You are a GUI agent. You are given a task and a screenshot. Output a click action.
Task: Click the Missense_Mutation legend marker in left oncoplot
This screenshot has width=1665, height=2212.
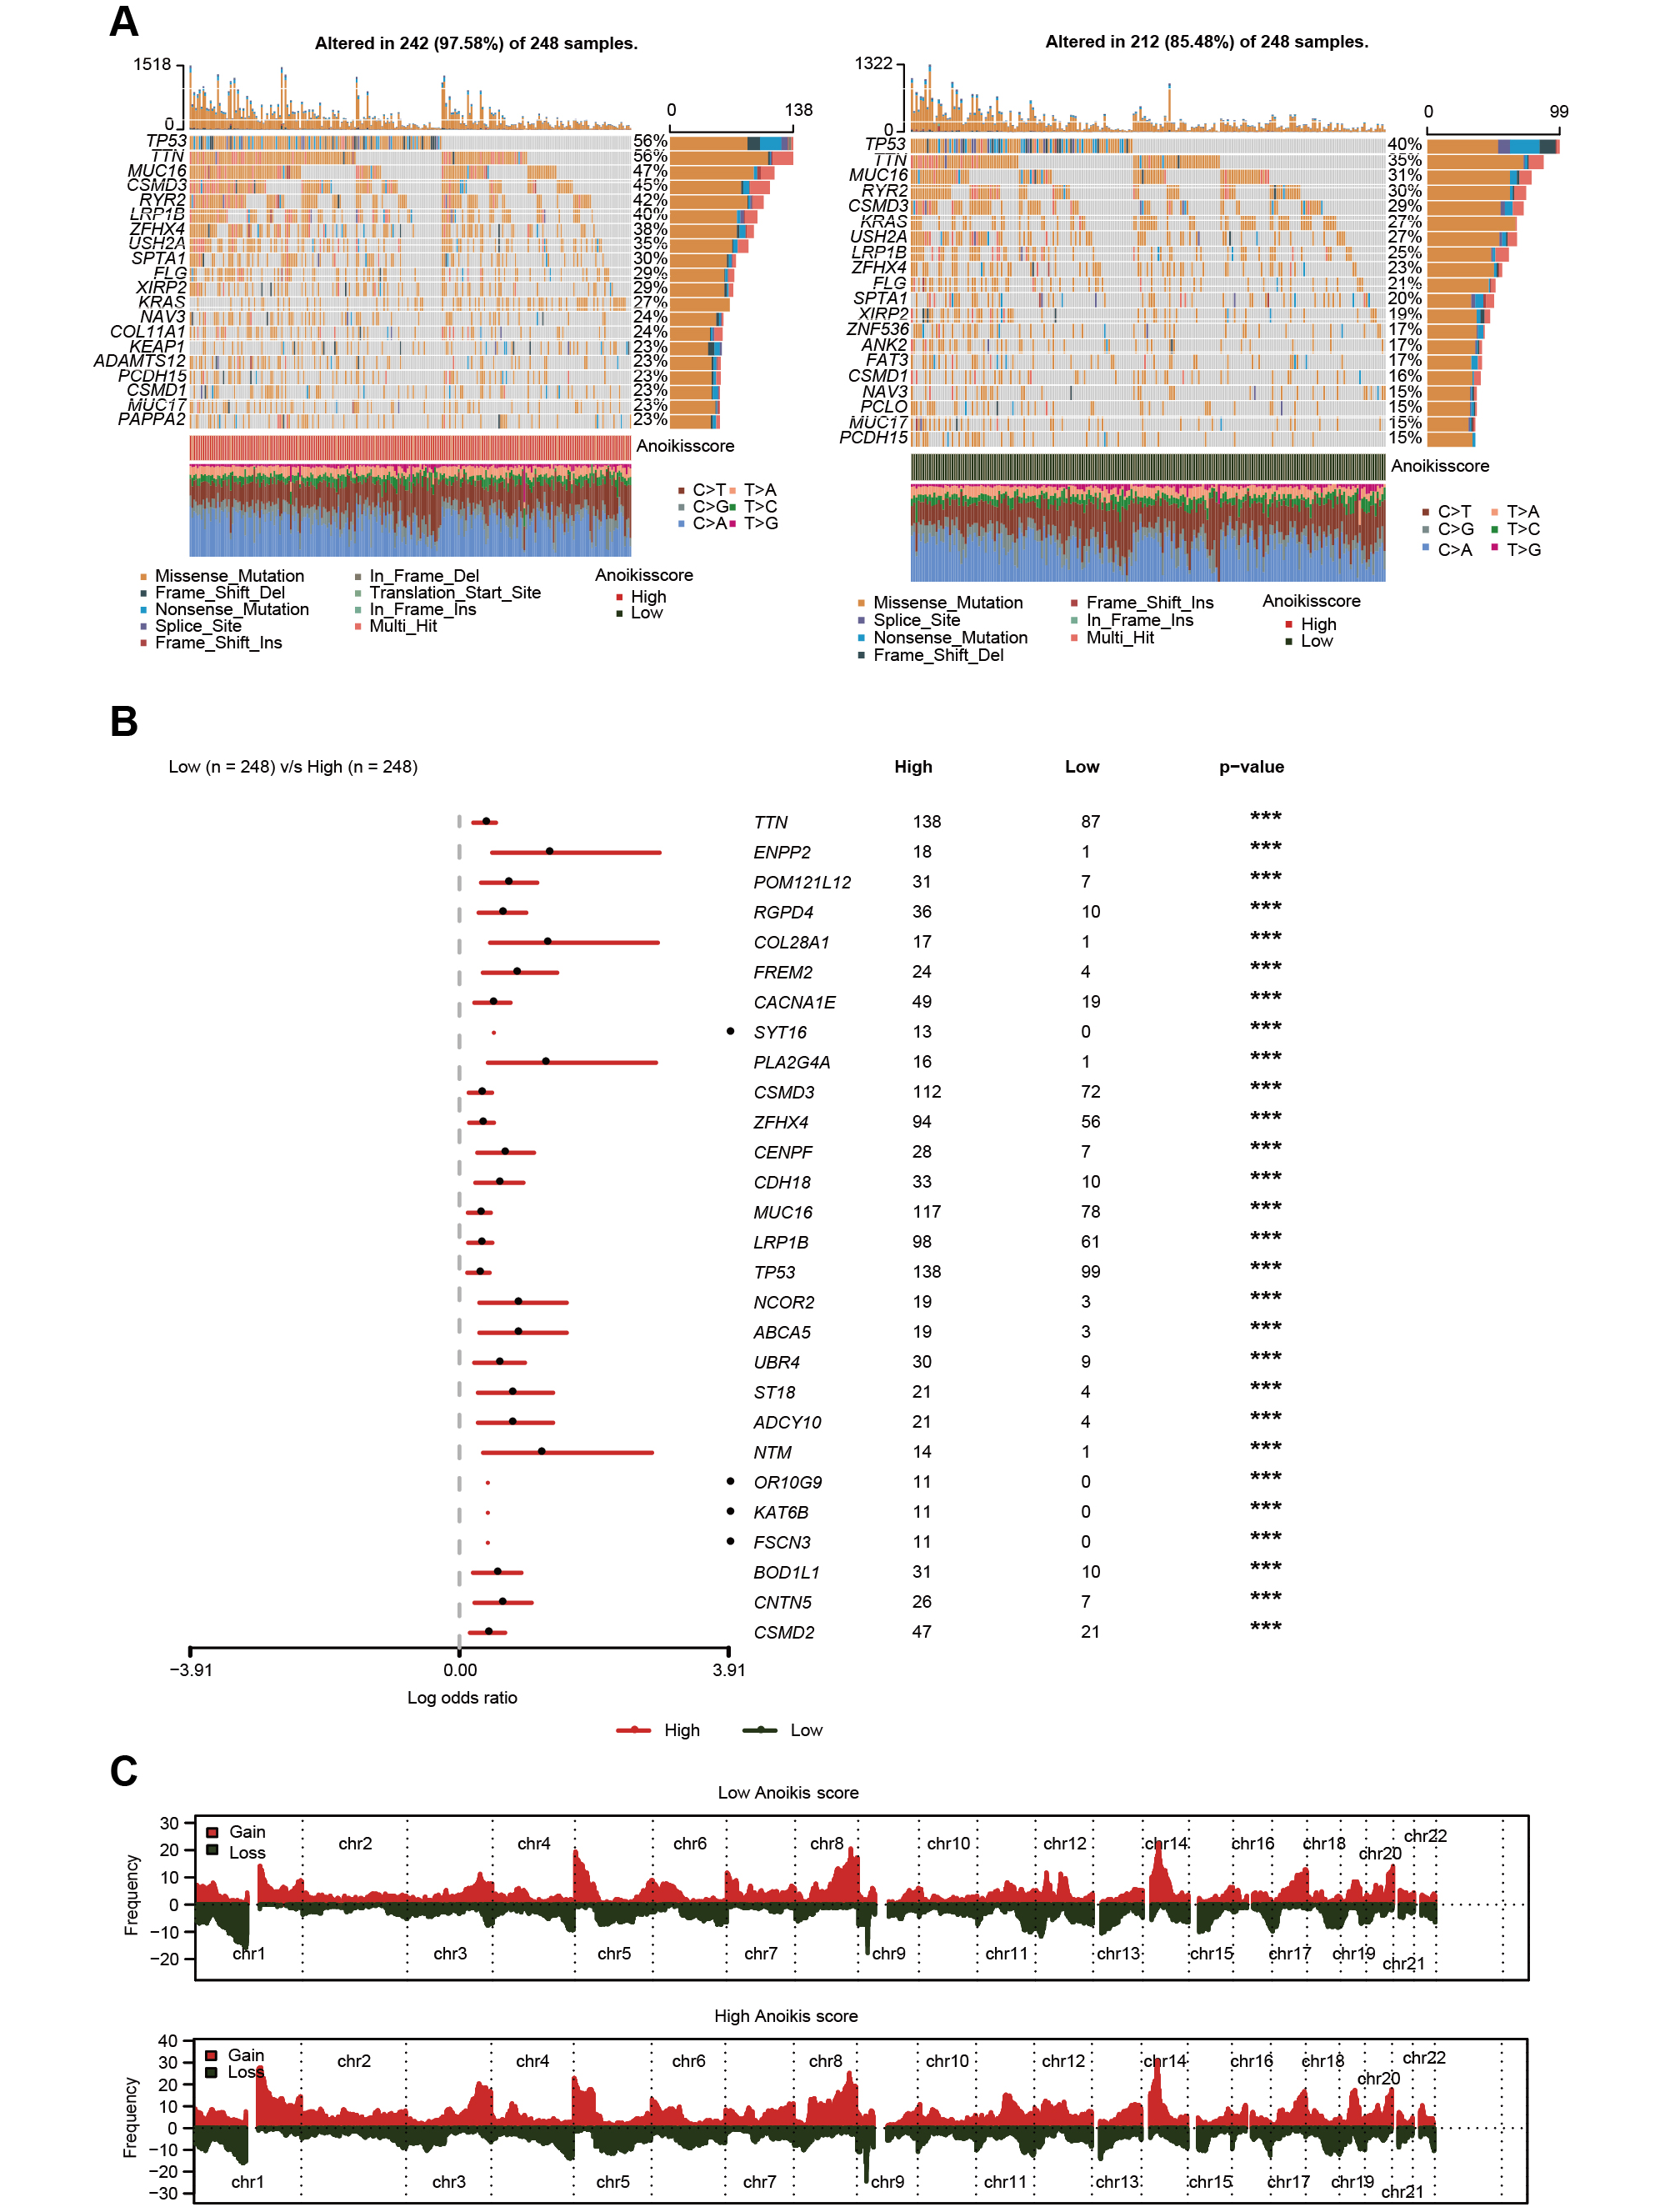144,577
